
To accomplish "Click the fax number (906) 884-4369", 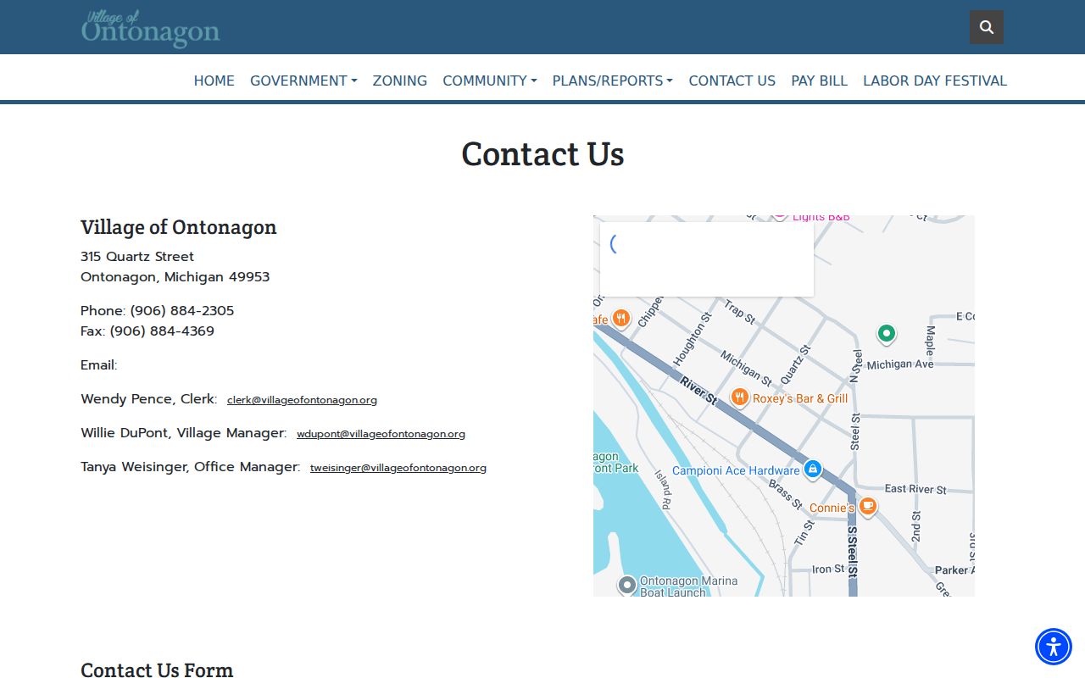I will [162, 331].
